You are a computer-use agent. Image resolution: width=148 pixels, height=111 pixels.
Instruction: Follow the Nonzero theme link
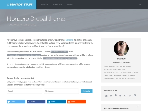(x=69, y=40)
